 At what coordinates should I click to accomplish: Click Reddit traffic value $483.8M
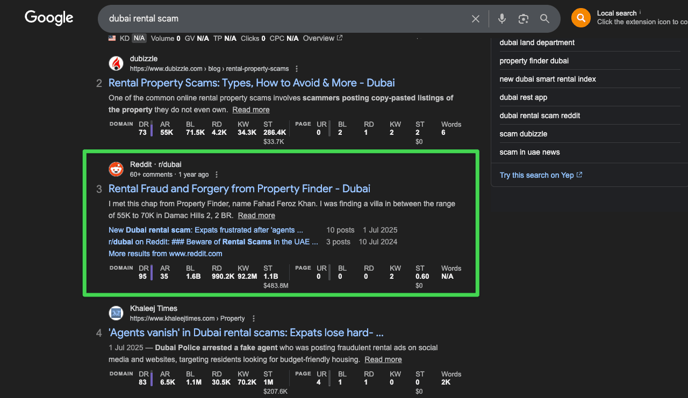tap(276, 286)
